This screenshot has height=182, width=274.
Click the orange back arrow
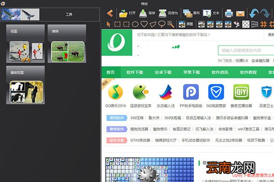(x=110, y=13)
